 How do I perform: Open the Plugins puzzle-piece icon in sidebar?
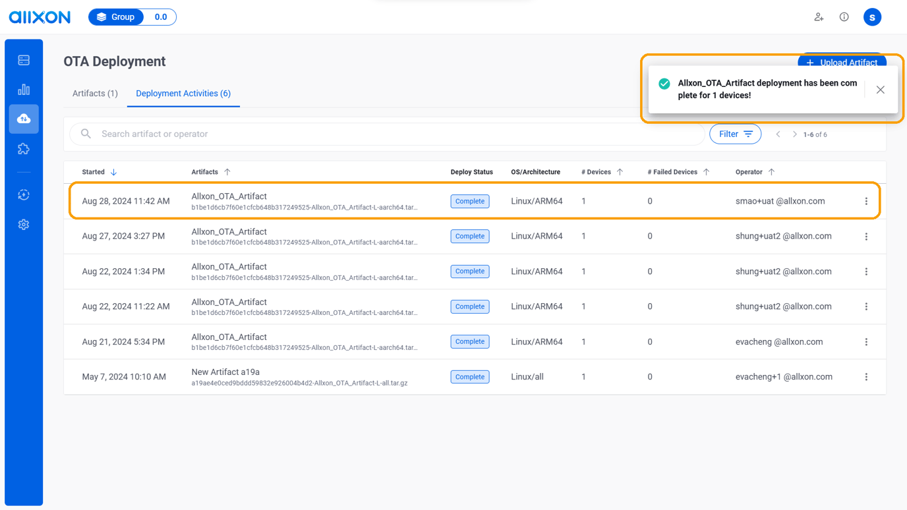point(24,148)
